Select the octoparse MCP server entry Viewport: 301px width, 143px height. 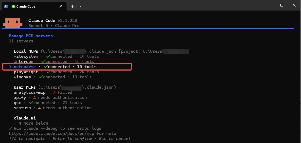67,67
